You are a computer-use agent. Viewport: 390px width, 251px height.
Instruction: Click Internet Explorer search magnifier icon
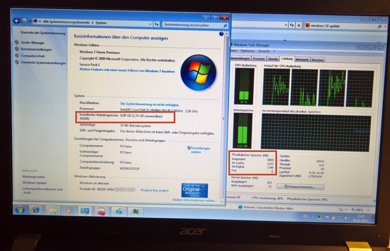[379, 27]
